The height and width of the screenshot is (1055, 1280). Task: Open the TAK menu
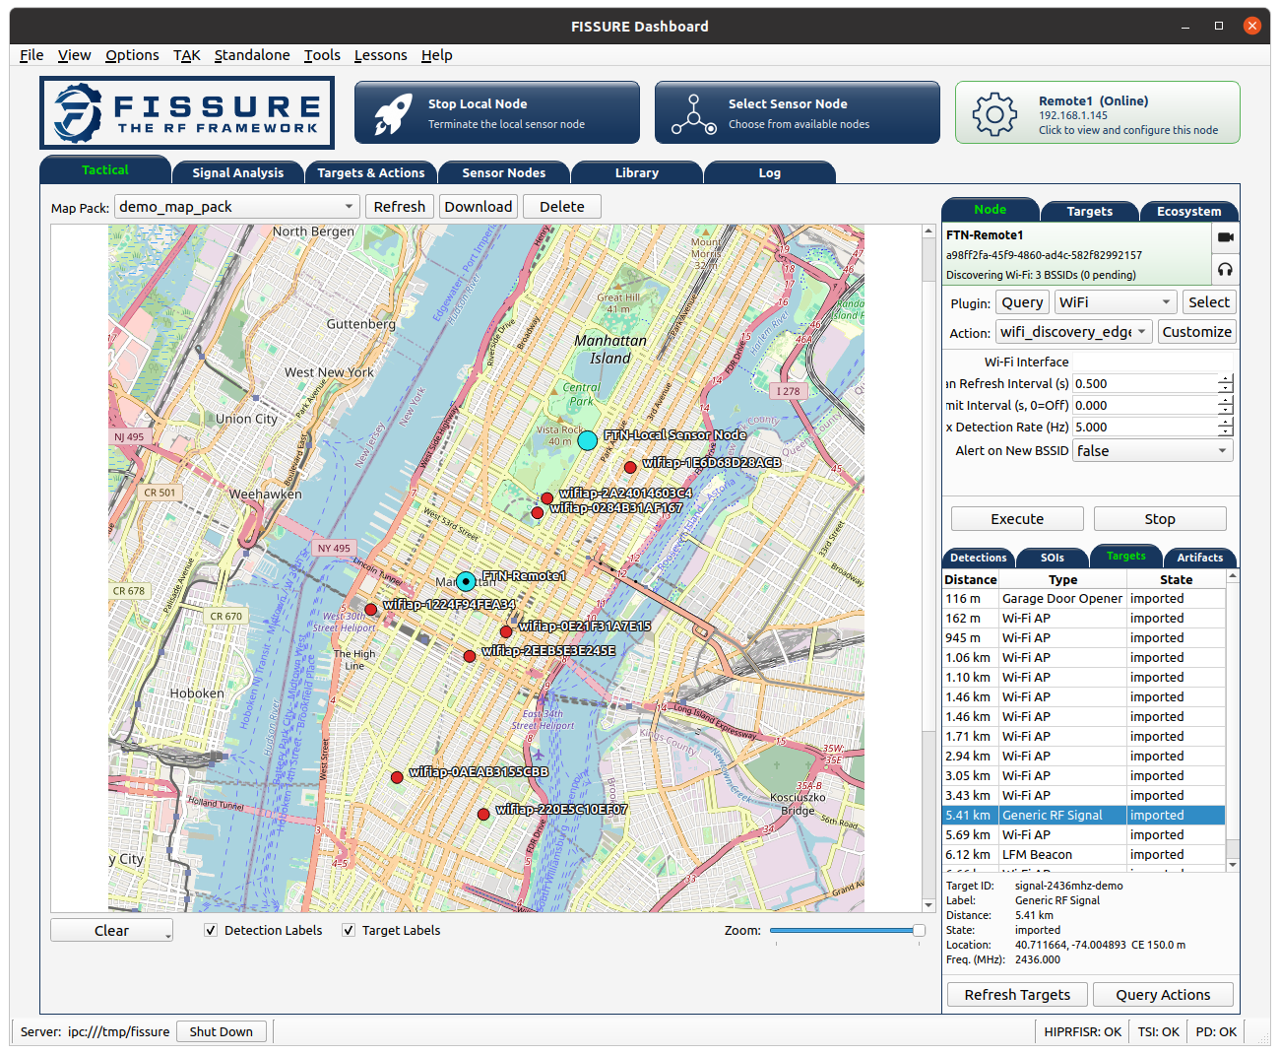click(x=186, y=55)
